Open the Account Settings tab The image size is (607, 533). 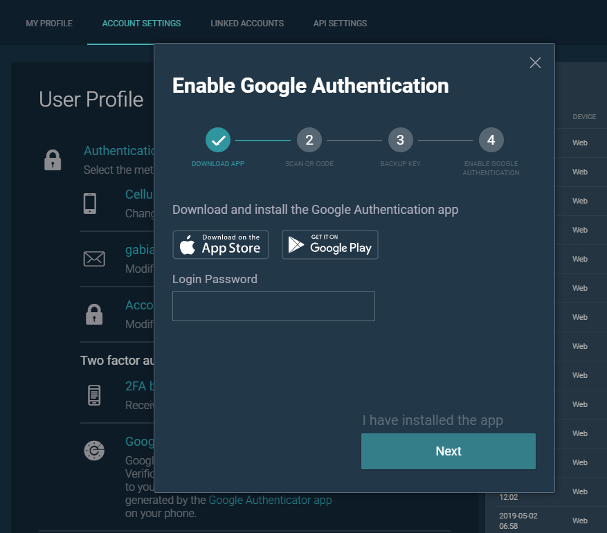pos(141,24)
